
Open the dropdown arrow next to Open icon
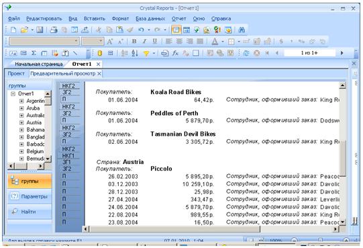[x=32, y=30]
